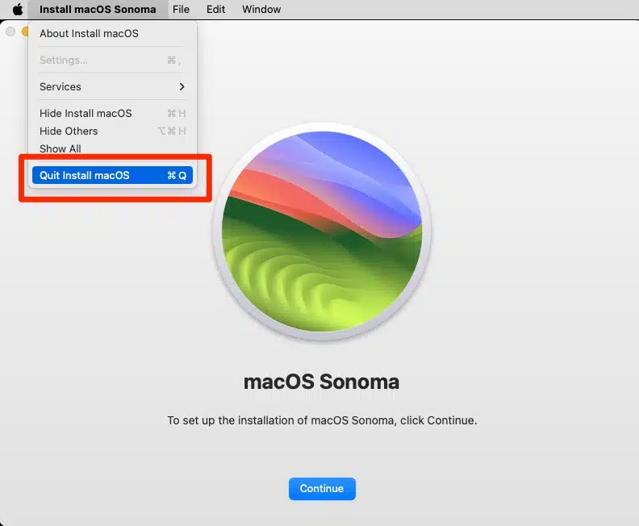Open the Apple menu
Viewport: 639px width, 526px height.
click(x=18, y=9)
